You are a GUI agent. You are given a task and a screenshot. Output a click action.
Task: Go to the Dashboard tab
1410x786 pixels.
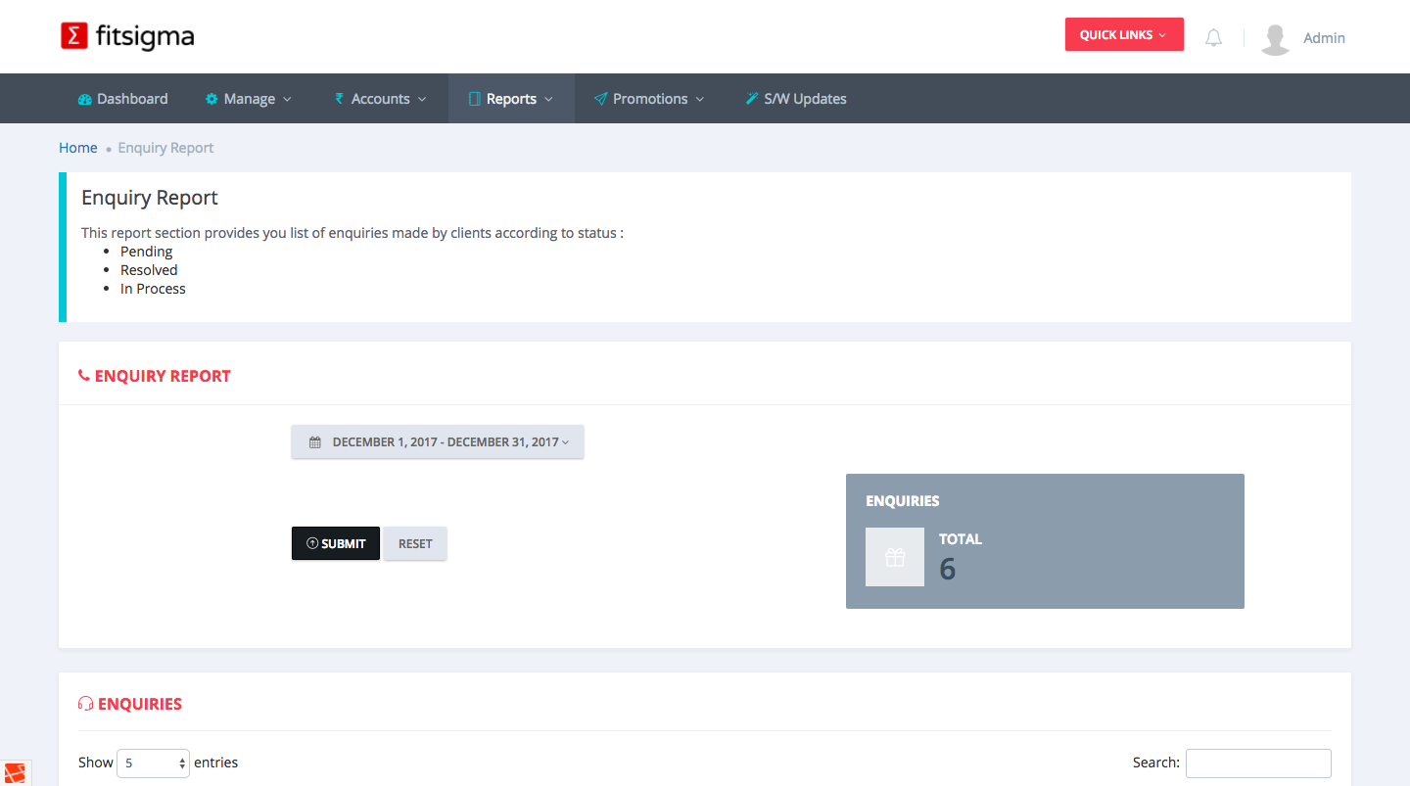123,99
